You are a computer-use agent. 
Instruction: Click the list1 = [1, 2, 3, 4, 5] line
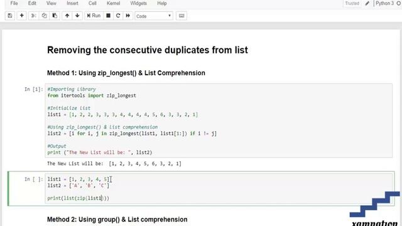point(79,179)
